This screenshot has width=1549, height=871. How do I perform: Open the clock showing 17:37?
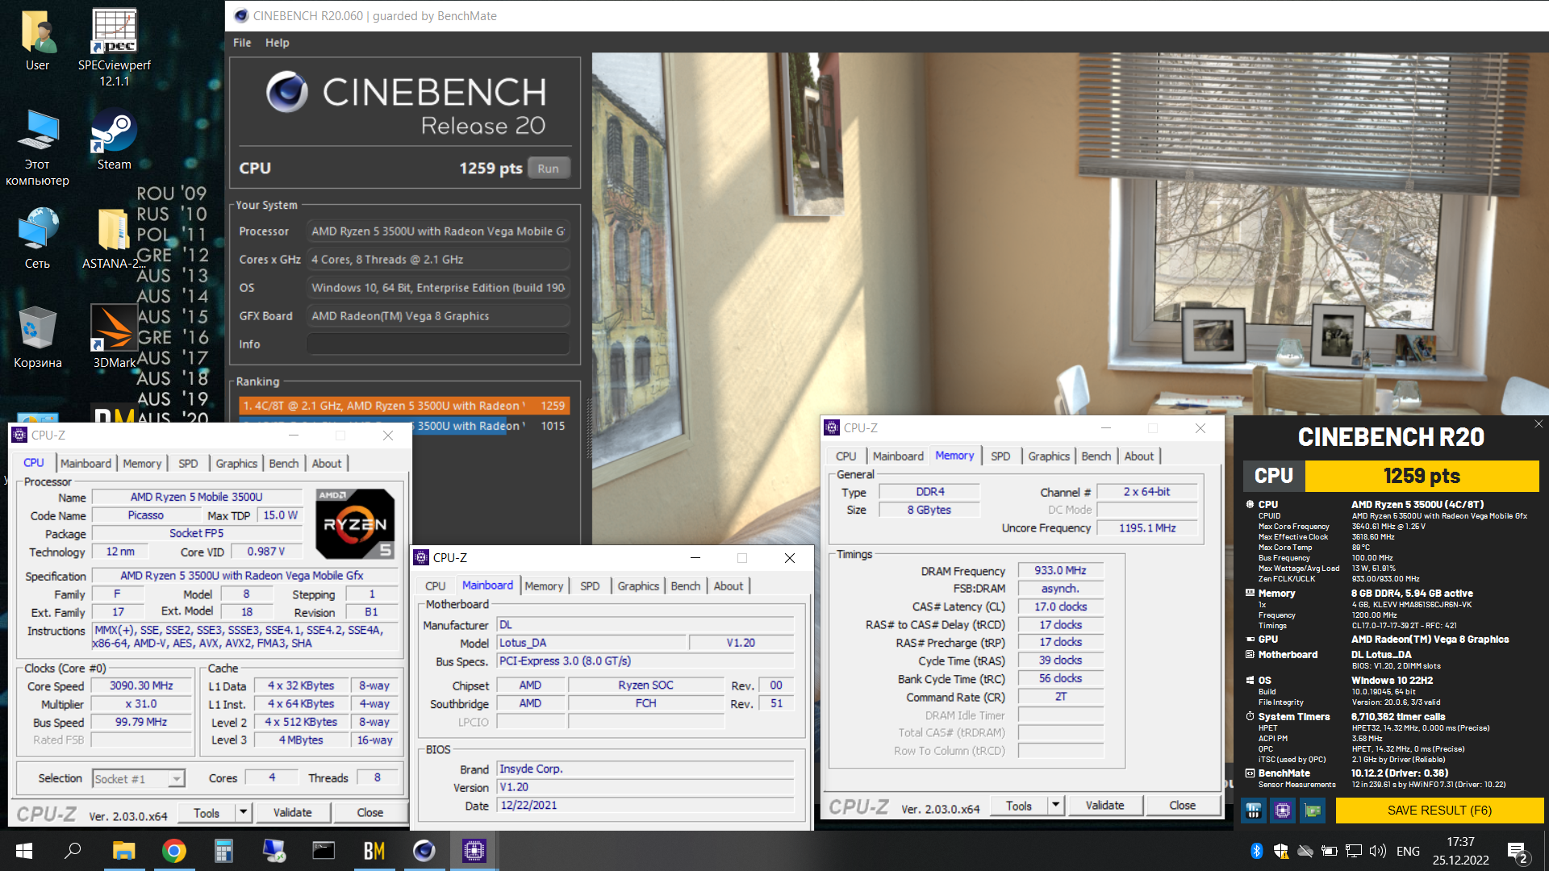click(x=1460, y=851)
